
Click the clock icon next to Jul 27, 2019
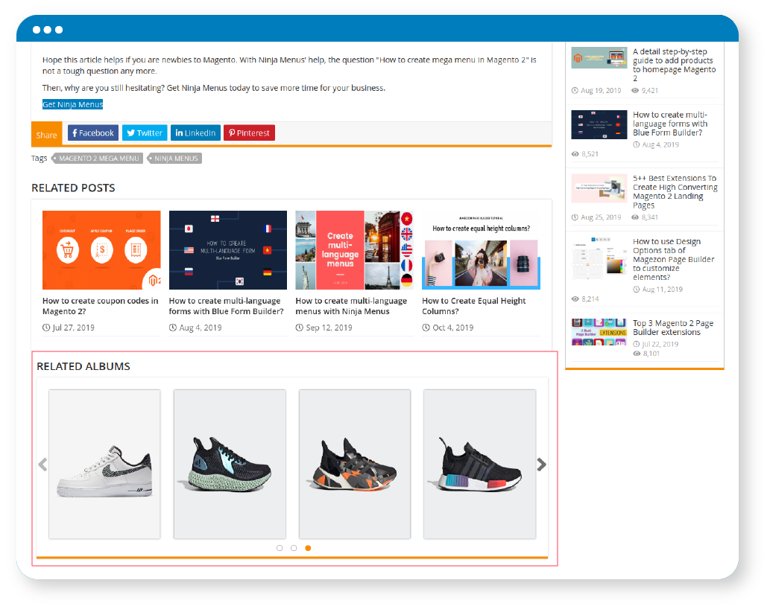pos(46,327)
